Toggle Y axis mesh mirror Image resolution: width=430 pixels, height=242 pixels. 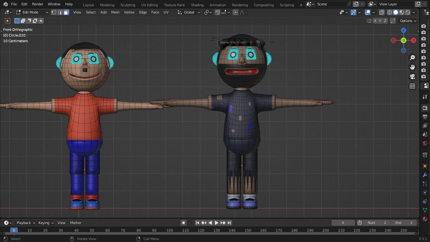tap(380, 21)
